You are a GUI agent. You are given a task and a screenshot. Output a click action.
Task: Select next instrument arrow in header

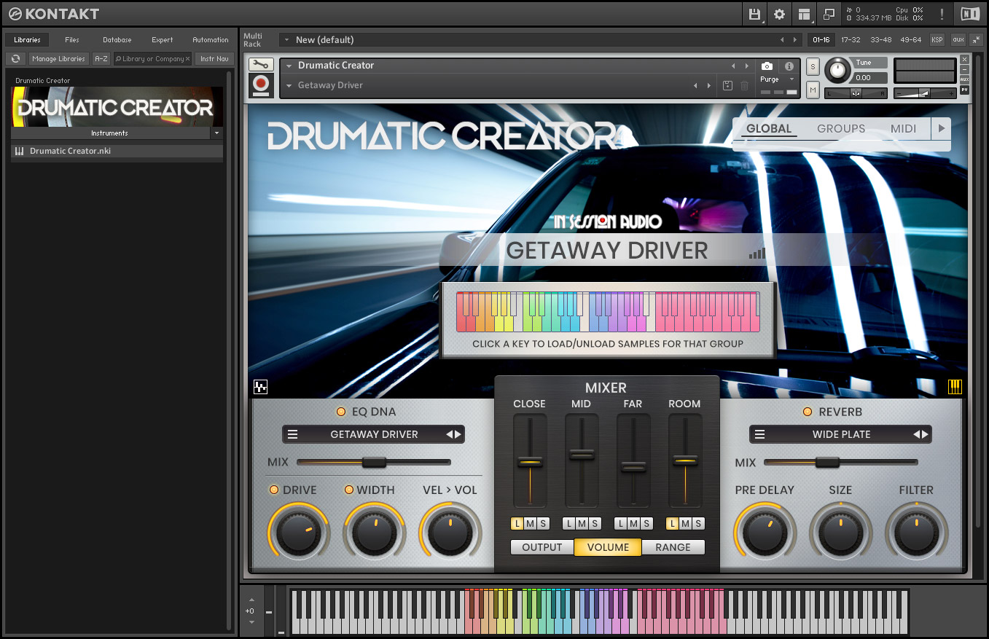tap(746, 66)
